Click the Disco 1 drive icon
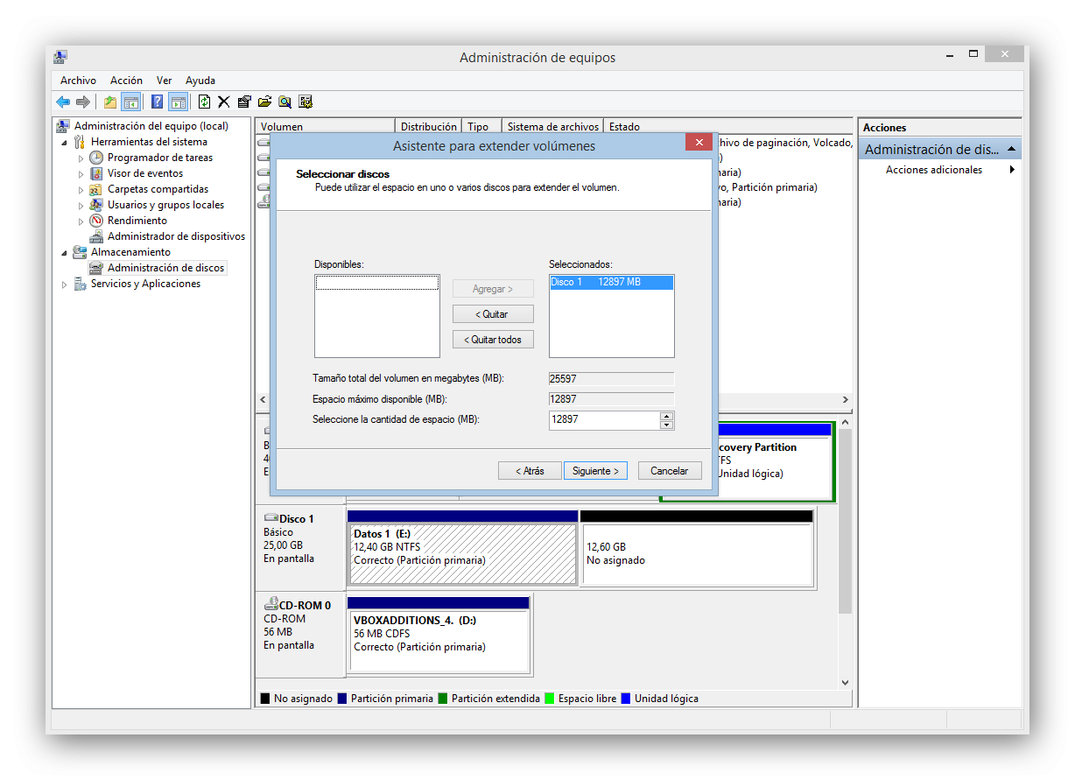The image size is (1075, 780). [x=271, y=518]
